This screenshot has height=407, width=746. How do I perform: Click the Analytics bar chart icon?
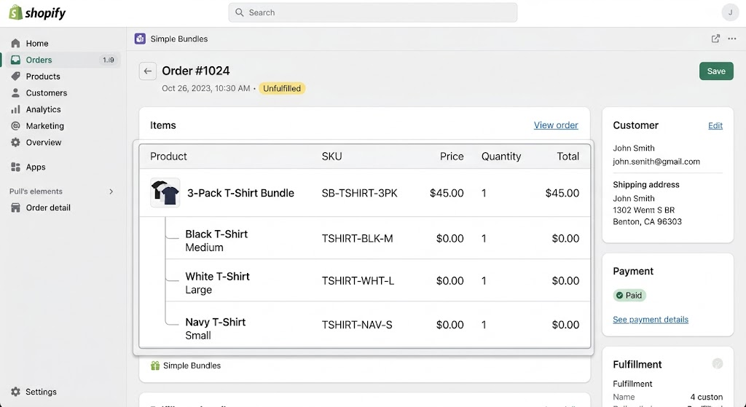16,109
